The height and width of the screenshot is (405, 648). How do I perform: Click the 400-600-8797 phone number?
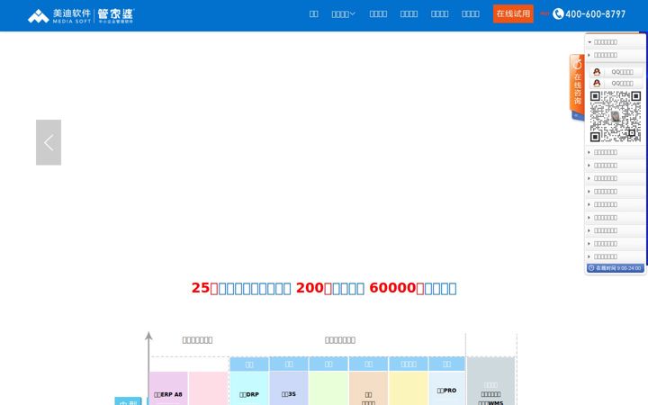[595, 14]
